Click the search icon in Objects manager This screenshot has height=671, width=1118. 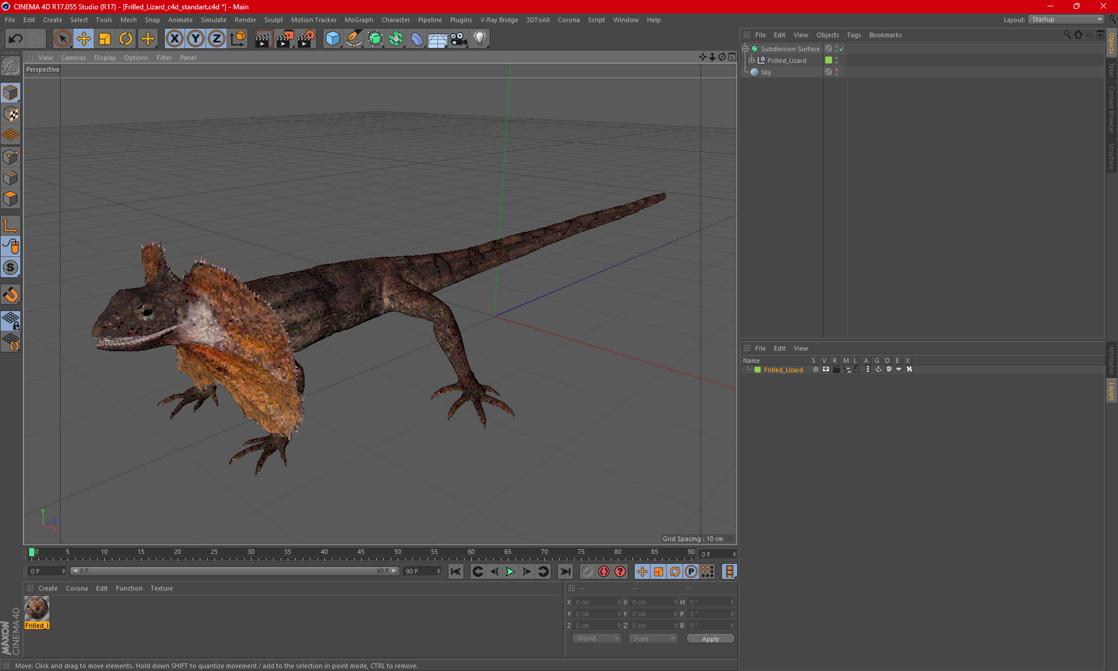tap(1067, 34)
